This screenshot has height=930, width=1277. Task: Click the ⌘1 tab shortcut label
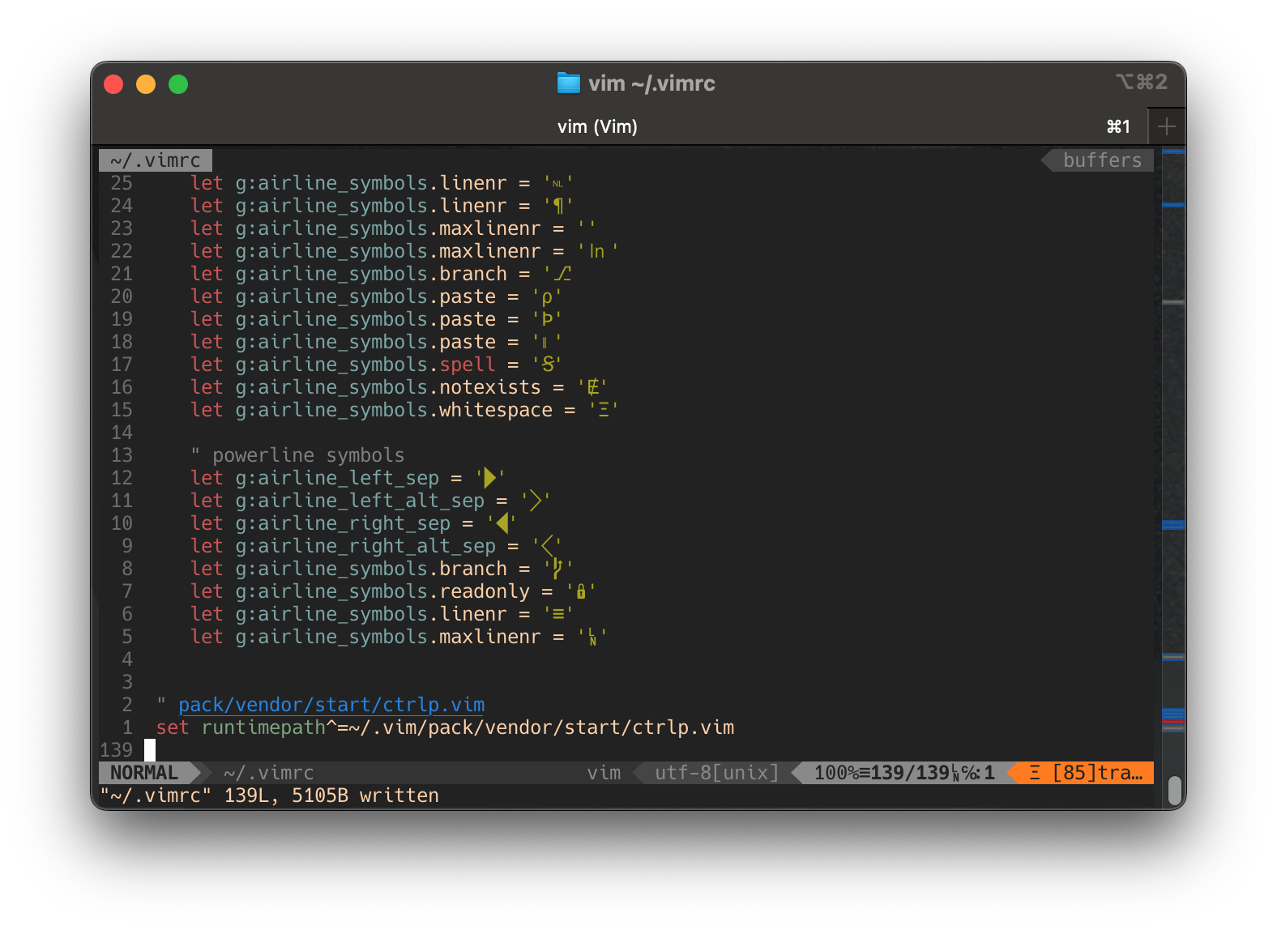point(1118,126)
